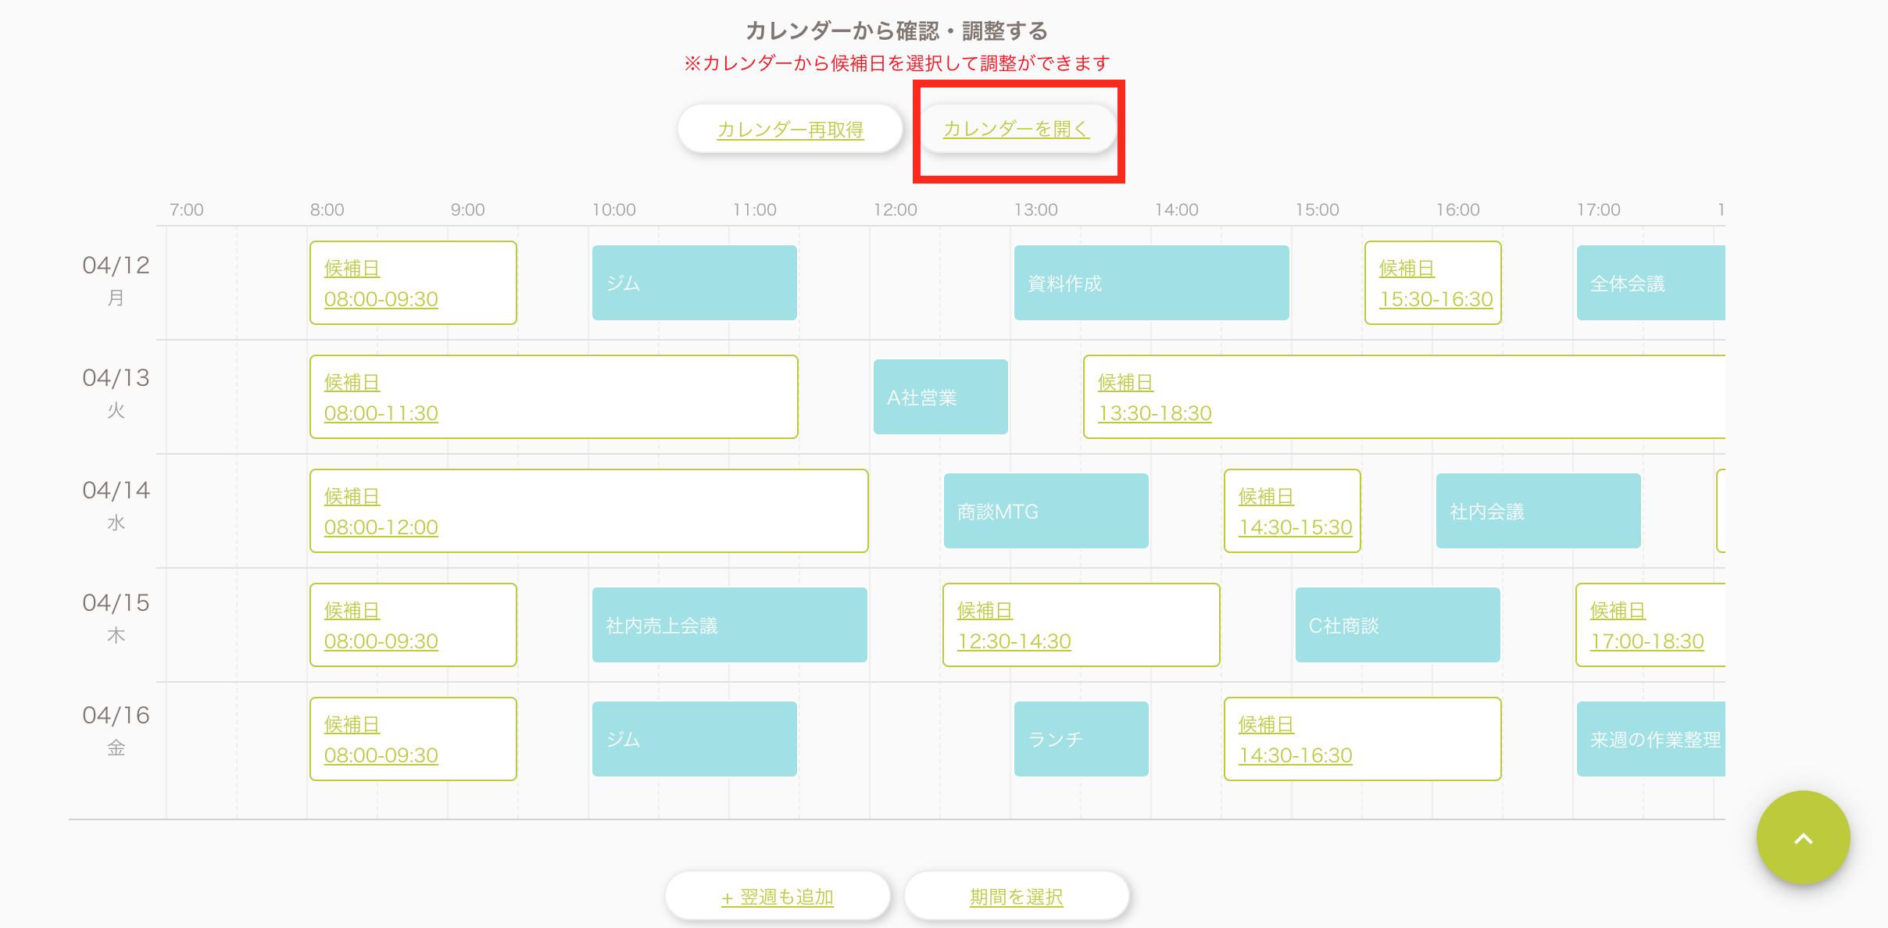Click the 商談MTG event block
The width and height of the screenshot is (1888, 928).
(1046, 511)
